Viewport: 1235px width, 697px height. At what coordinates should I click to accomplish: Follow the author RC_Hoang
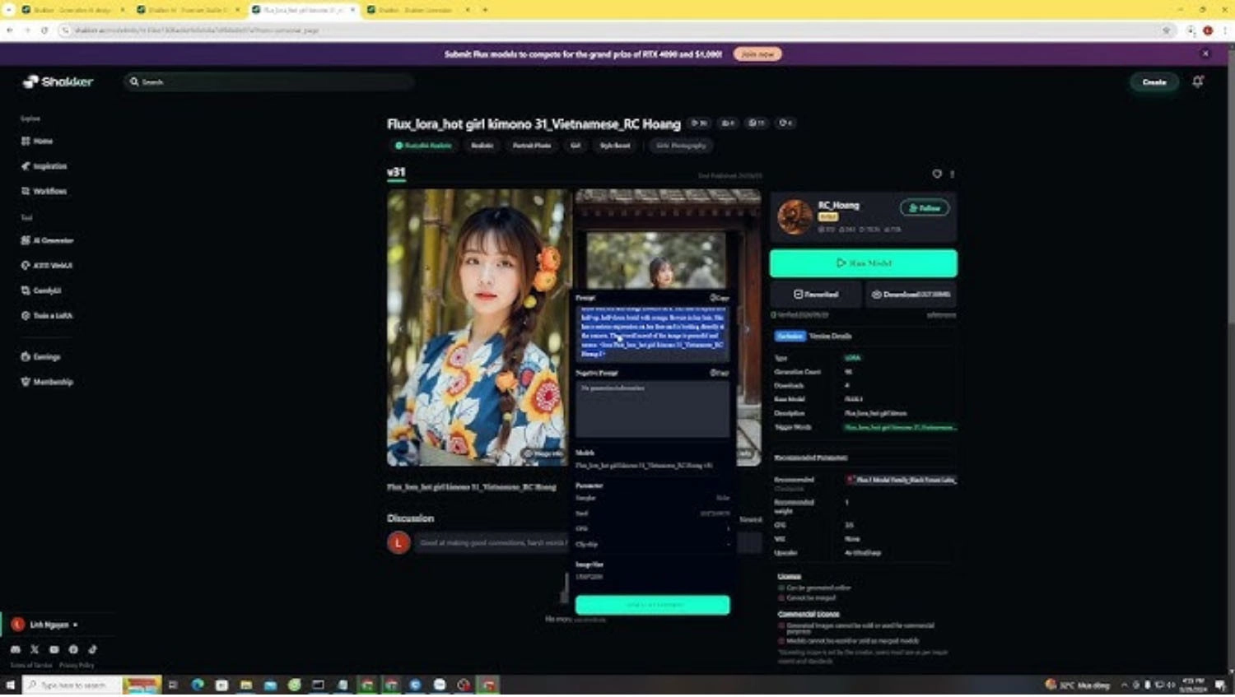(x=925, y=208)
